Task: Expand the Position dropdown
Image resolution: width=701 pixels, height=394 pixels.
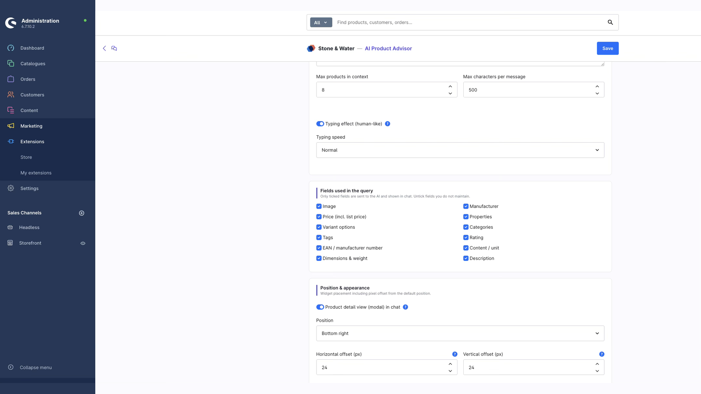Action: [460, 333]
